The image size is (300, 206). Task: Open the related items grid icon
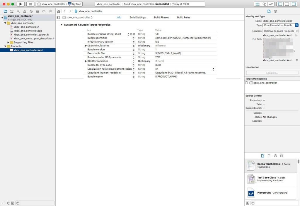58,11
